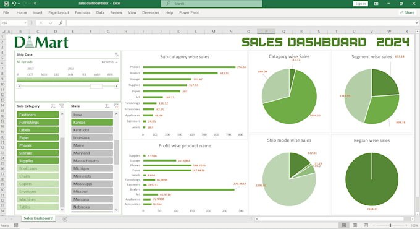This screenshot has width=420, height=229.
Task: Toggle the Kansas state slicer item
Action: (x=92, y=123)
